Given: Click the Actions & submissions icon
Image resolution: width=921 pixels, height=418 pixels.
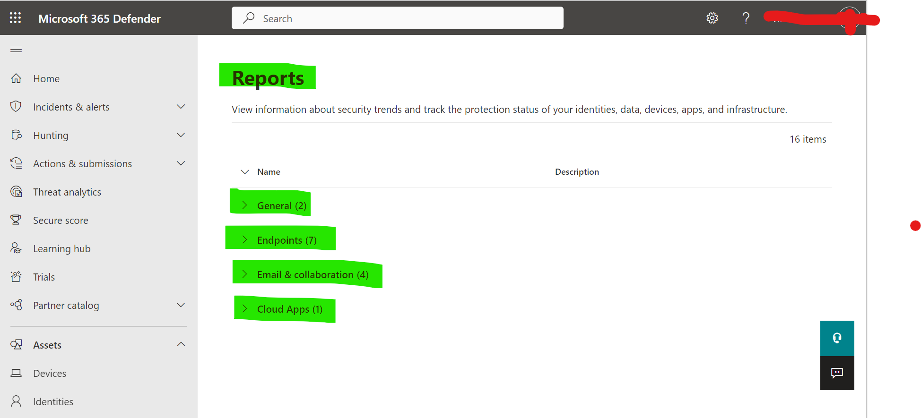Looking at the screenshot, I should pyautogui.click(x=16, y=163).
